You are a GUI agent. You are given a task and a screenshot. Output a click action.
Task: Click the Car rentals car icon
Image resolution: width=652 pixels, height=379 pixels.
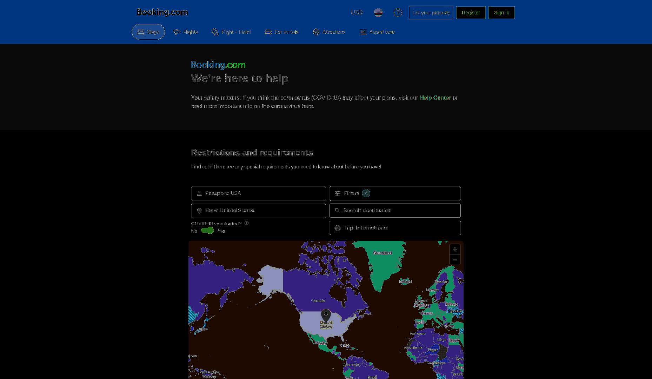pyautogui.click(x=268, y=32)
